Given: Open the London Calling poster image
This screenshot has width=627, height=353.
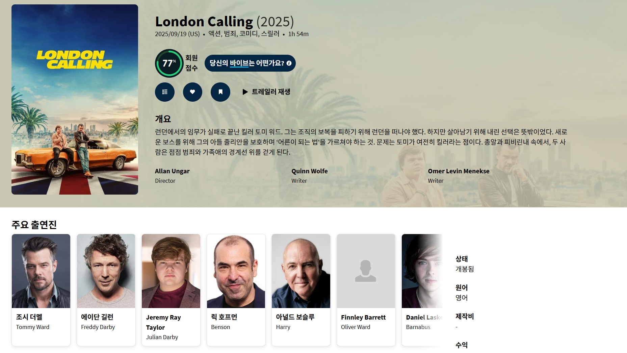Looking at the screenshot, I should click(75, 99).
